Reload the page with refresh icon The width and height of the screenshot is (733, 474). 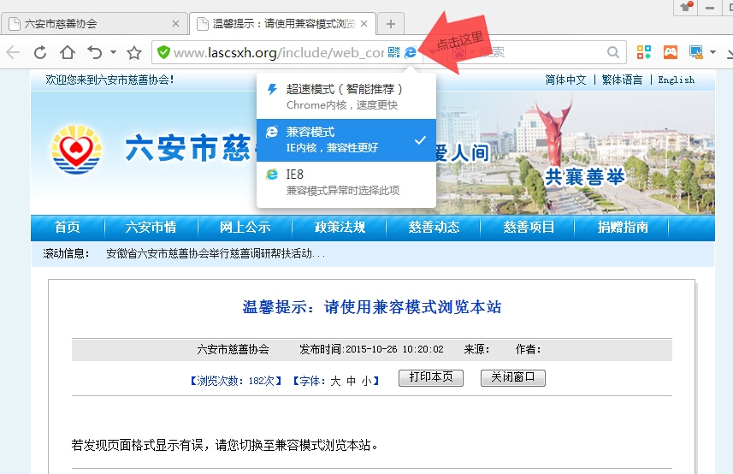[40, 53]
